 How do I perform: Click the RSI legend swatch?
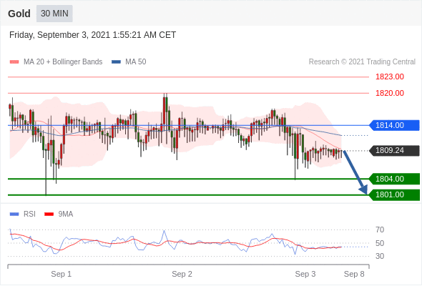pyautogui.click(x=14, y=214)
